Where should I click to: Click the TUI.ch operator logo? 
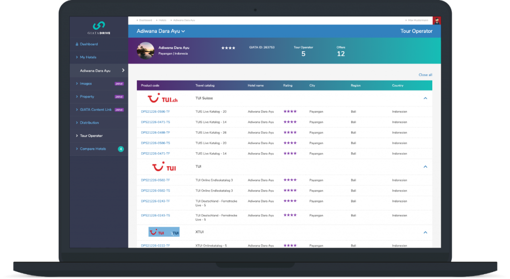163,98
